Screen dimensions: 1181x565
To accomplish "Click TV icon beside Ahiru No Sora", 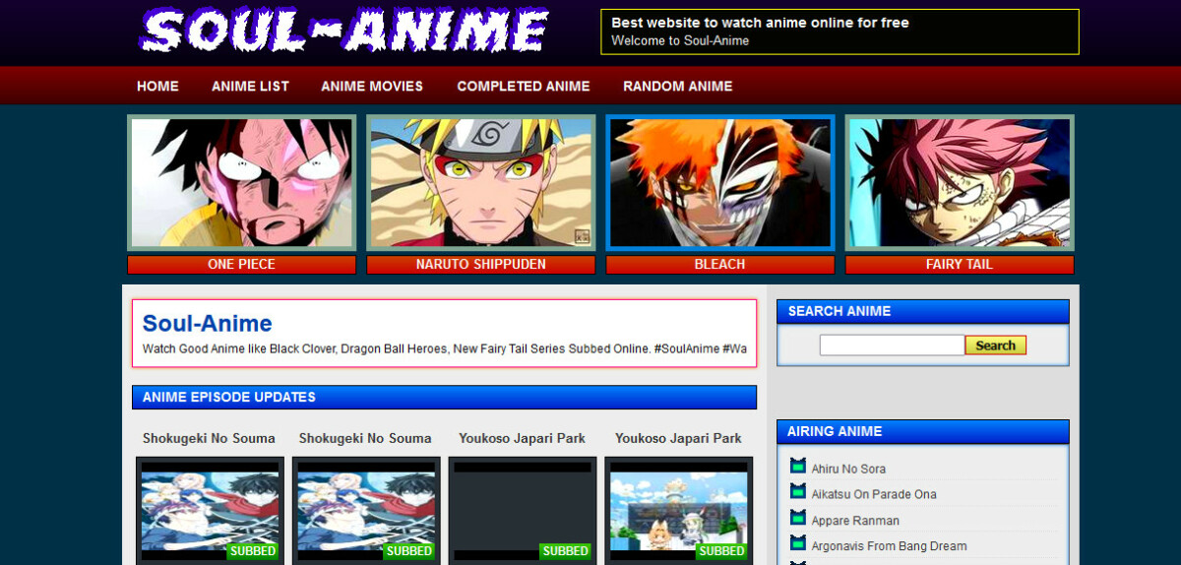I will pyautogui.click(x=798, y=467).
